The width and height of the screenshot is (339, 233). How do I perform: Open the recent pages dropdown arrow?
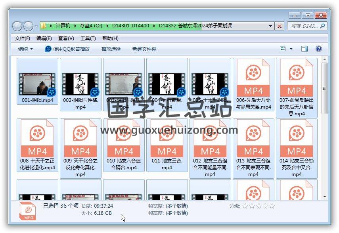tap(36, 27)
